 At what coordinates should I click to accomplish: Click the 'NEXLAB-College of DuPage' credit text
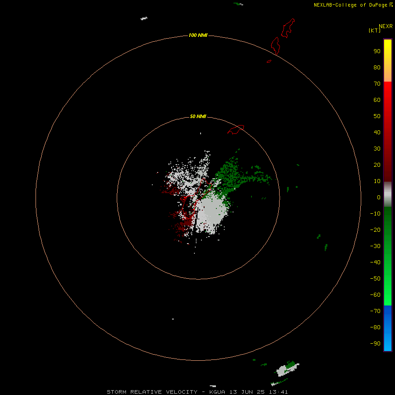point(350,5)
